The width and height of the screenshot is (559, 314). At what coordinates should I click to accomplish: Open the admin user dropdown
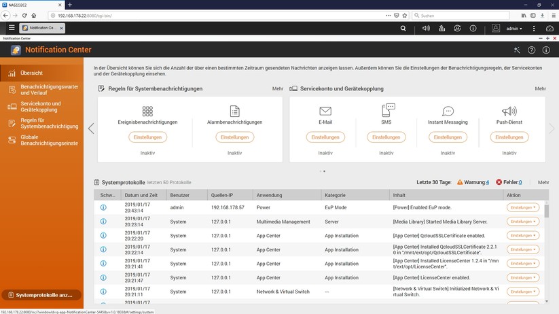click(x=515, y=28)
